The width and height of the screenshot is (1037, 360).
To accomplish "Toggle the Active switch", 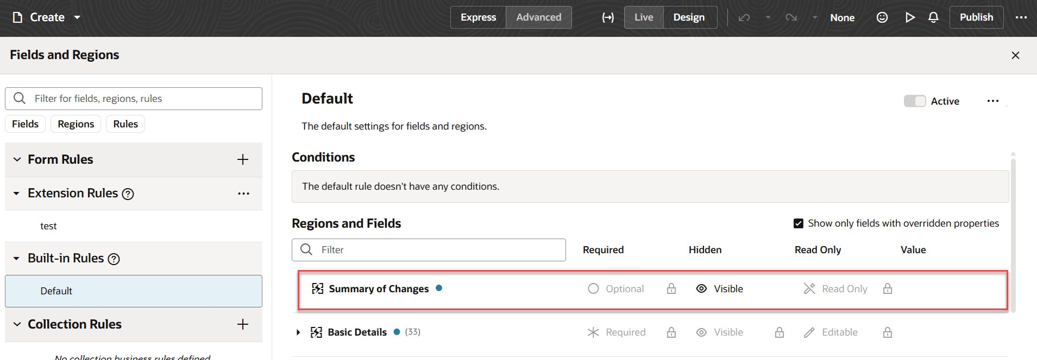I will (x=915, y=101).
